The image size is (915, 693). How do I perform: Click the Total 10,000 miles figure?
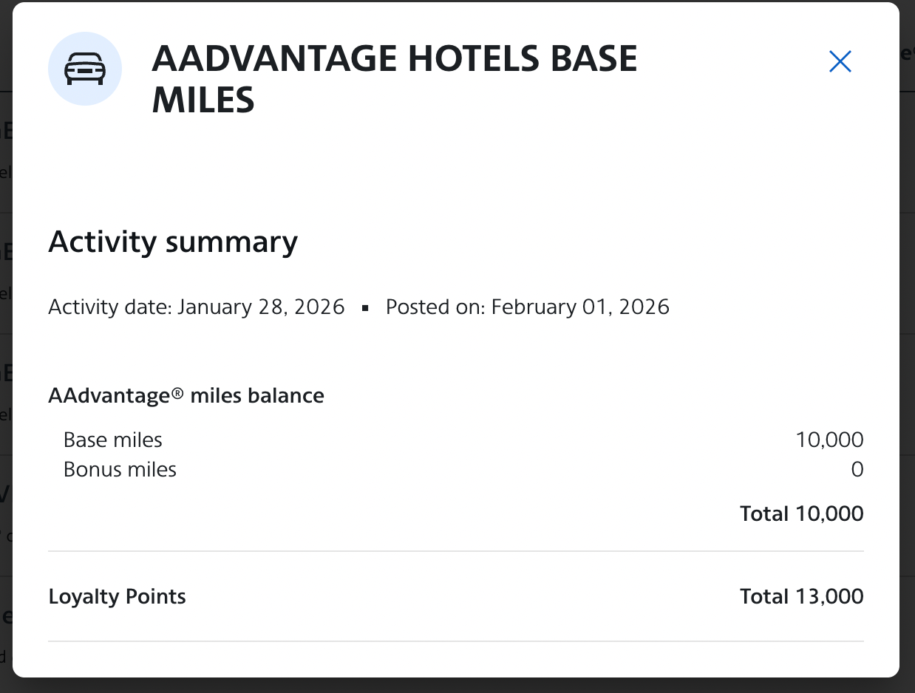coord(801,513)
